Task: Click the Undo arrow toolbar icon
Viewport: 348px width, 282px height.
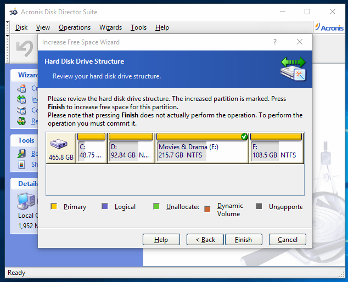Action: point(24,48)
